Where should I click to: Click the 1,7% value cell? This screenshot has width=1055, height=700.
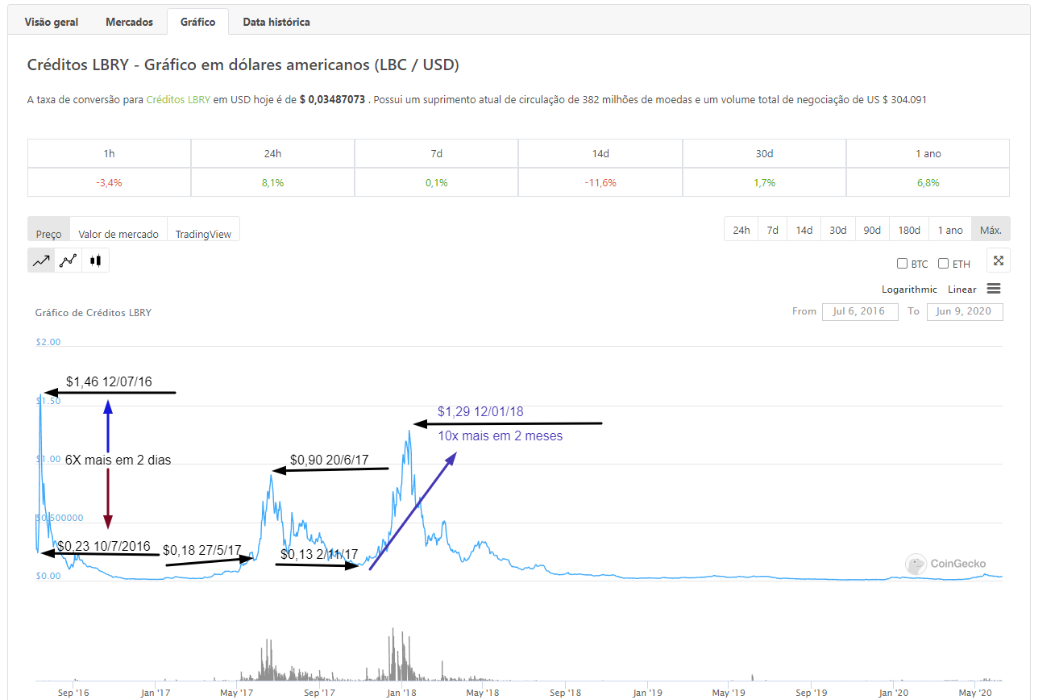tap(764, 182)
